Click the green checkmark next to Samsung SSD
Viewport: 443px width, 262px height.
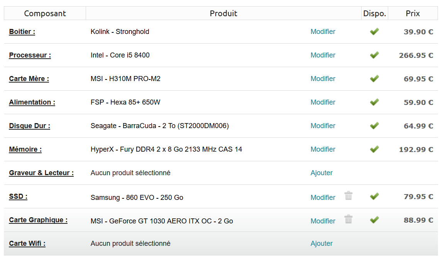pyautogui.click(x=374, y=196)
